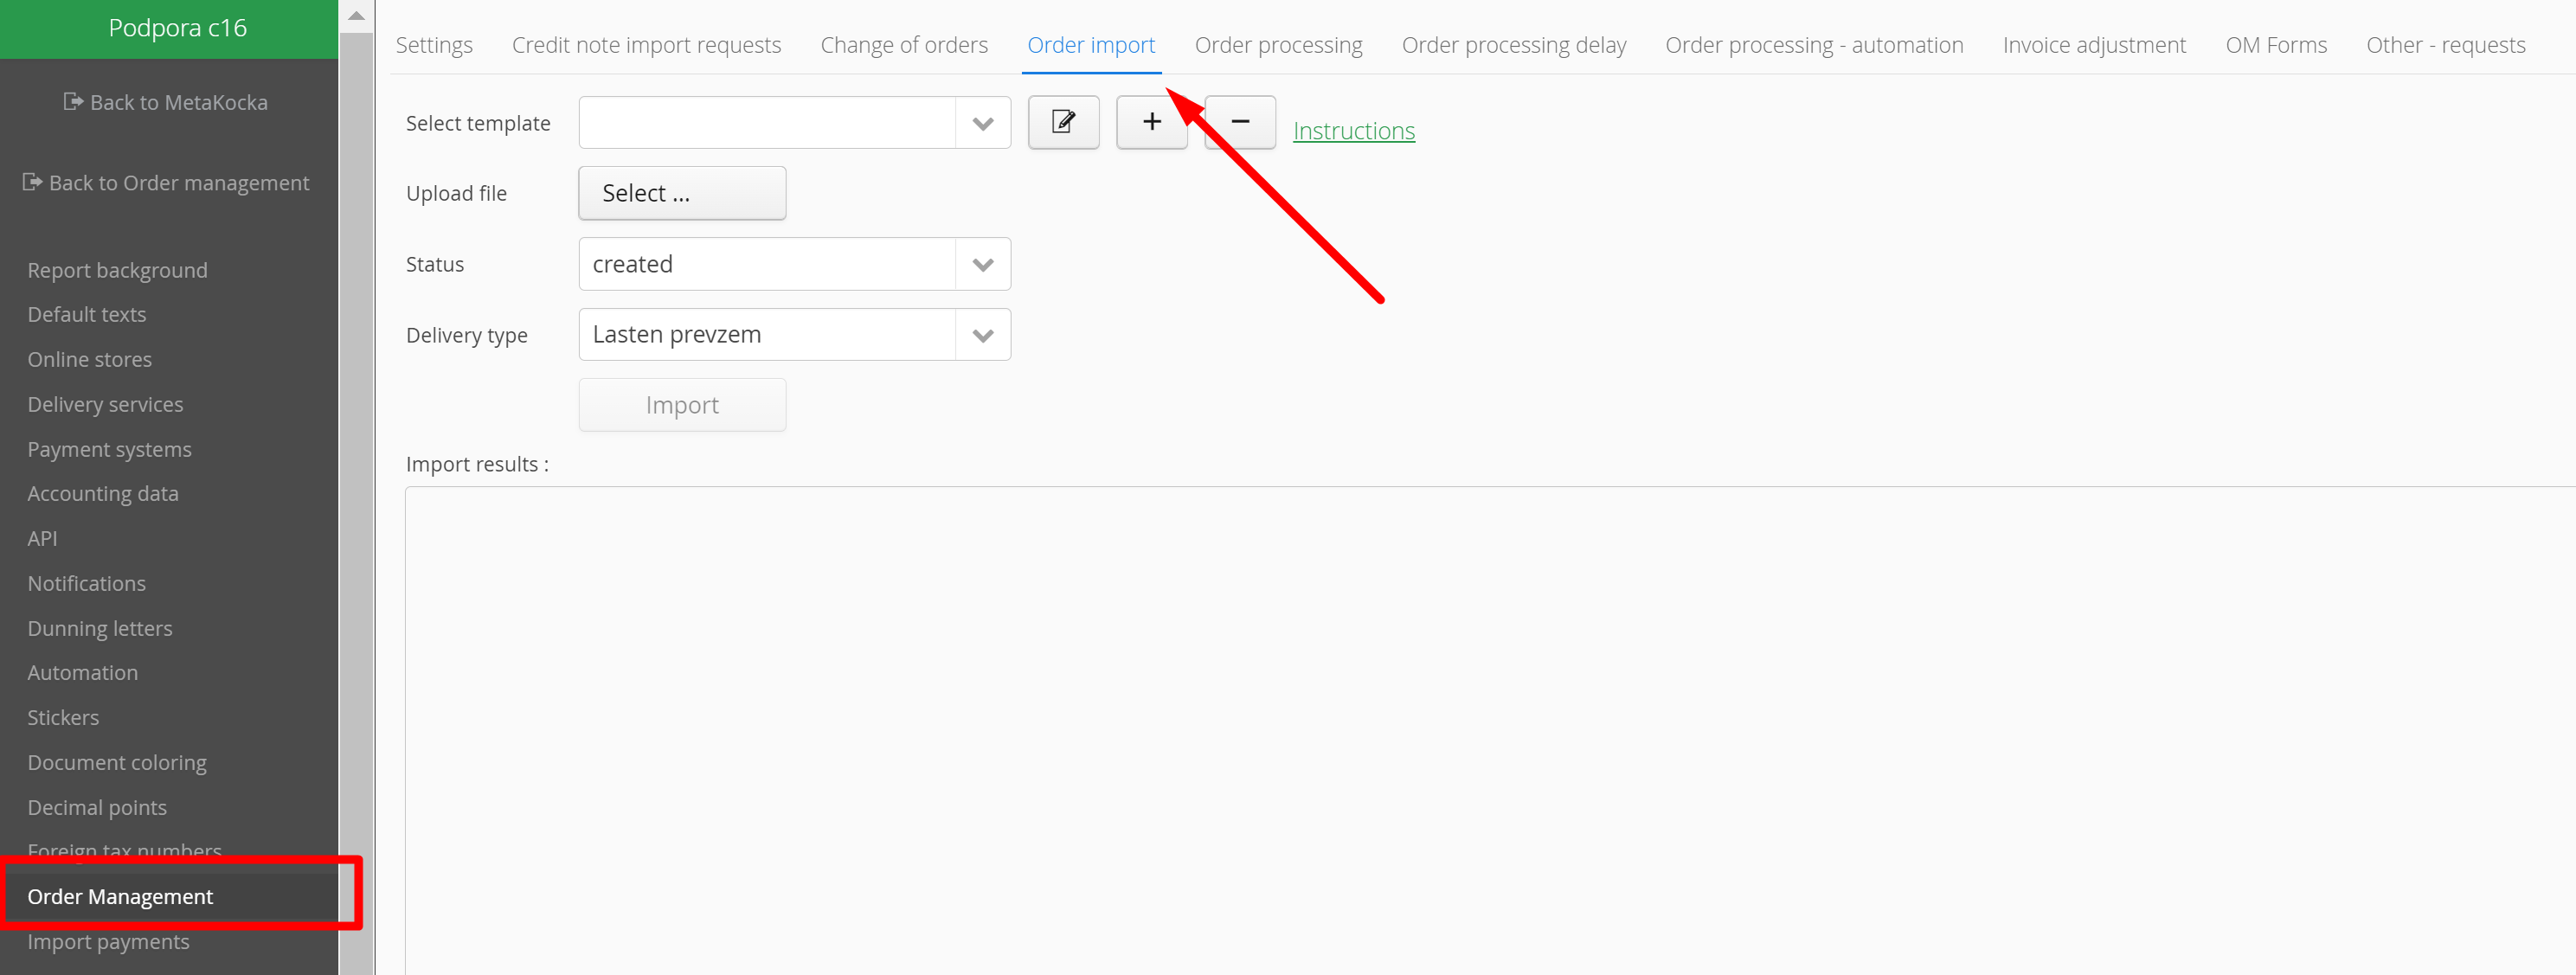The height and width of the screenshot is (975, 2576).
Task: Expand the Delivery type dropdown arrow
Action: pyautogui.click(x=982, y=335)
